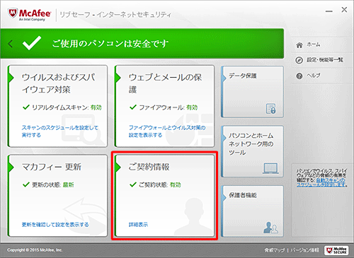Click the ご契約状態: 有効 status text

click(160, 184)
